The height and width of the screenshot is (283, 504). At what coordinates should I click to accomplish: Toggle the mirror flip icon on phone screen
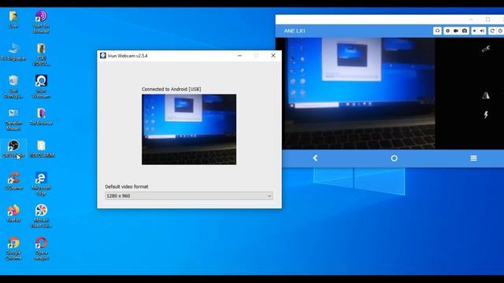[x=486, y=95]
